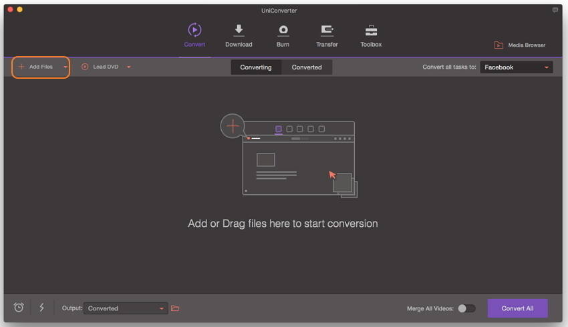Open the Download section
This screenshot has width=568, height=327.
[239, 35]
